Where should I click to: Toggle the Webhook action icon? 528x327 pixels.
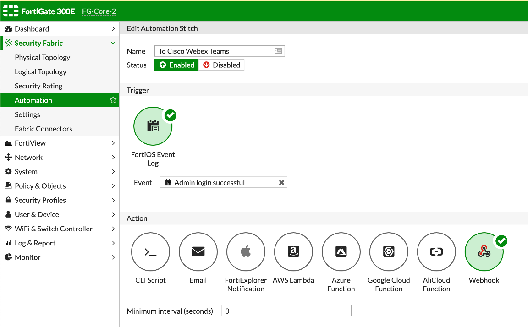[x=484, y=251]
